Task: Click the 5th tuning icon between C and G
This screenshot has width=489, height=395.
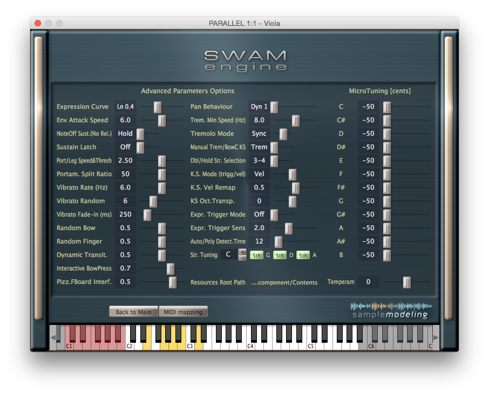Action: click(x=256, y=255)
